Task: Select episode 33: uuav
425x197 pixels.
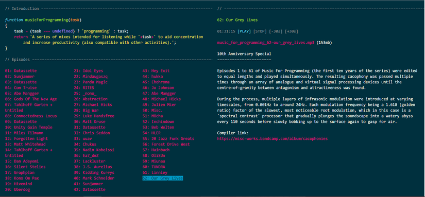Action: (82, 138)
